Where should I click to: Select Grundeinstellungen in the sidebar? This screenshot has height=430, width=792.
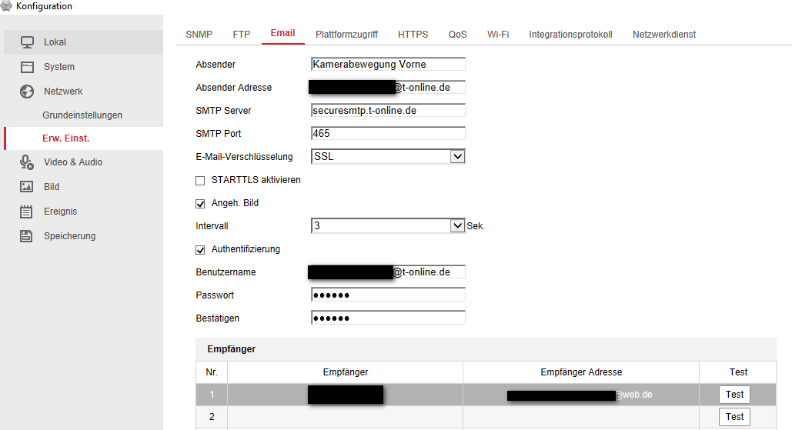point(82,115)
